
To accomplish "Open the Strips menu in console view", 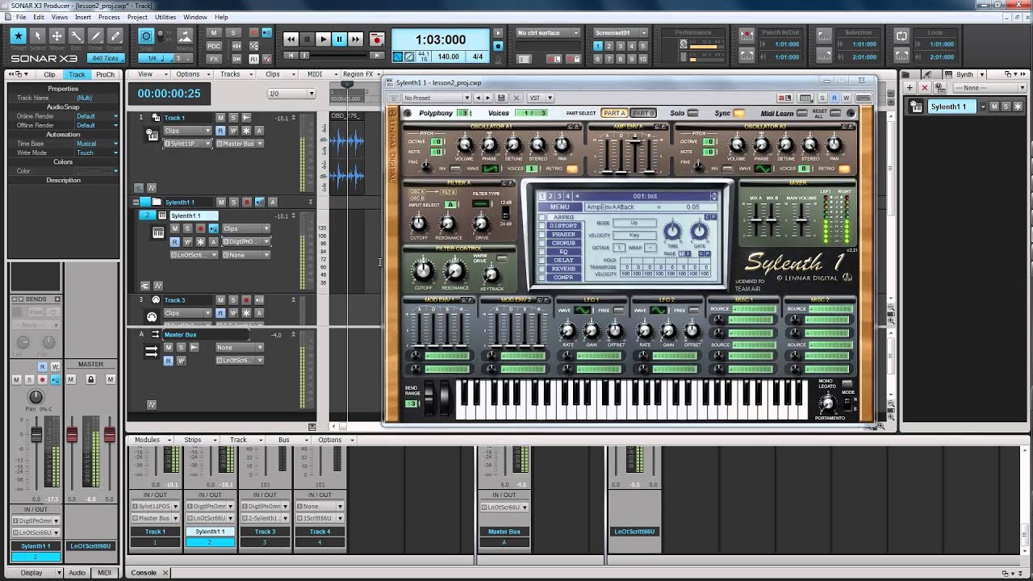I will click(196, 440).
